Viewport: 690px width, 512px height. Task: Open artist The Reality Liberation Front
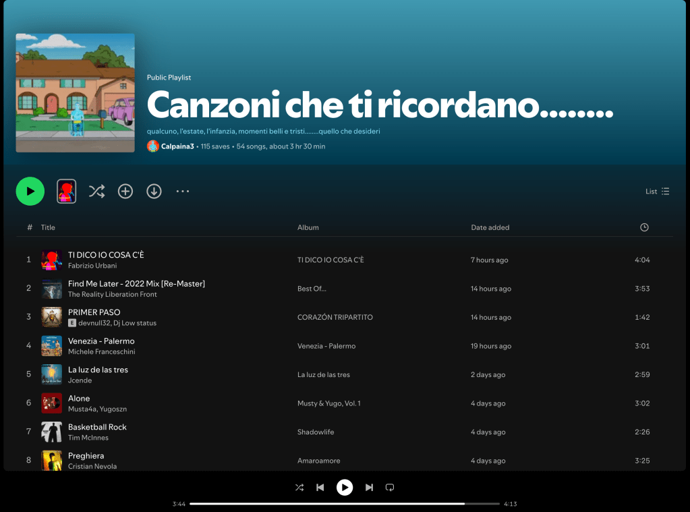[x=112, y=294]
